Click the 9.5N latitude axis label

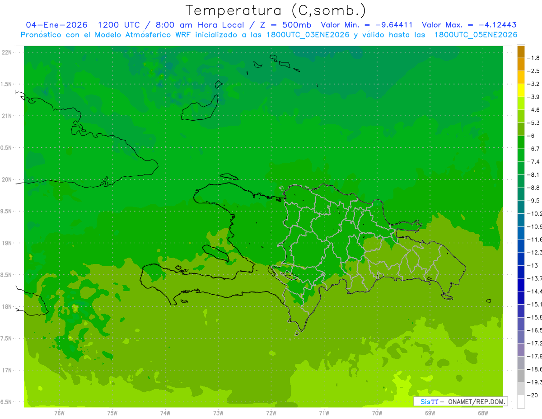[x=7, y=211]
